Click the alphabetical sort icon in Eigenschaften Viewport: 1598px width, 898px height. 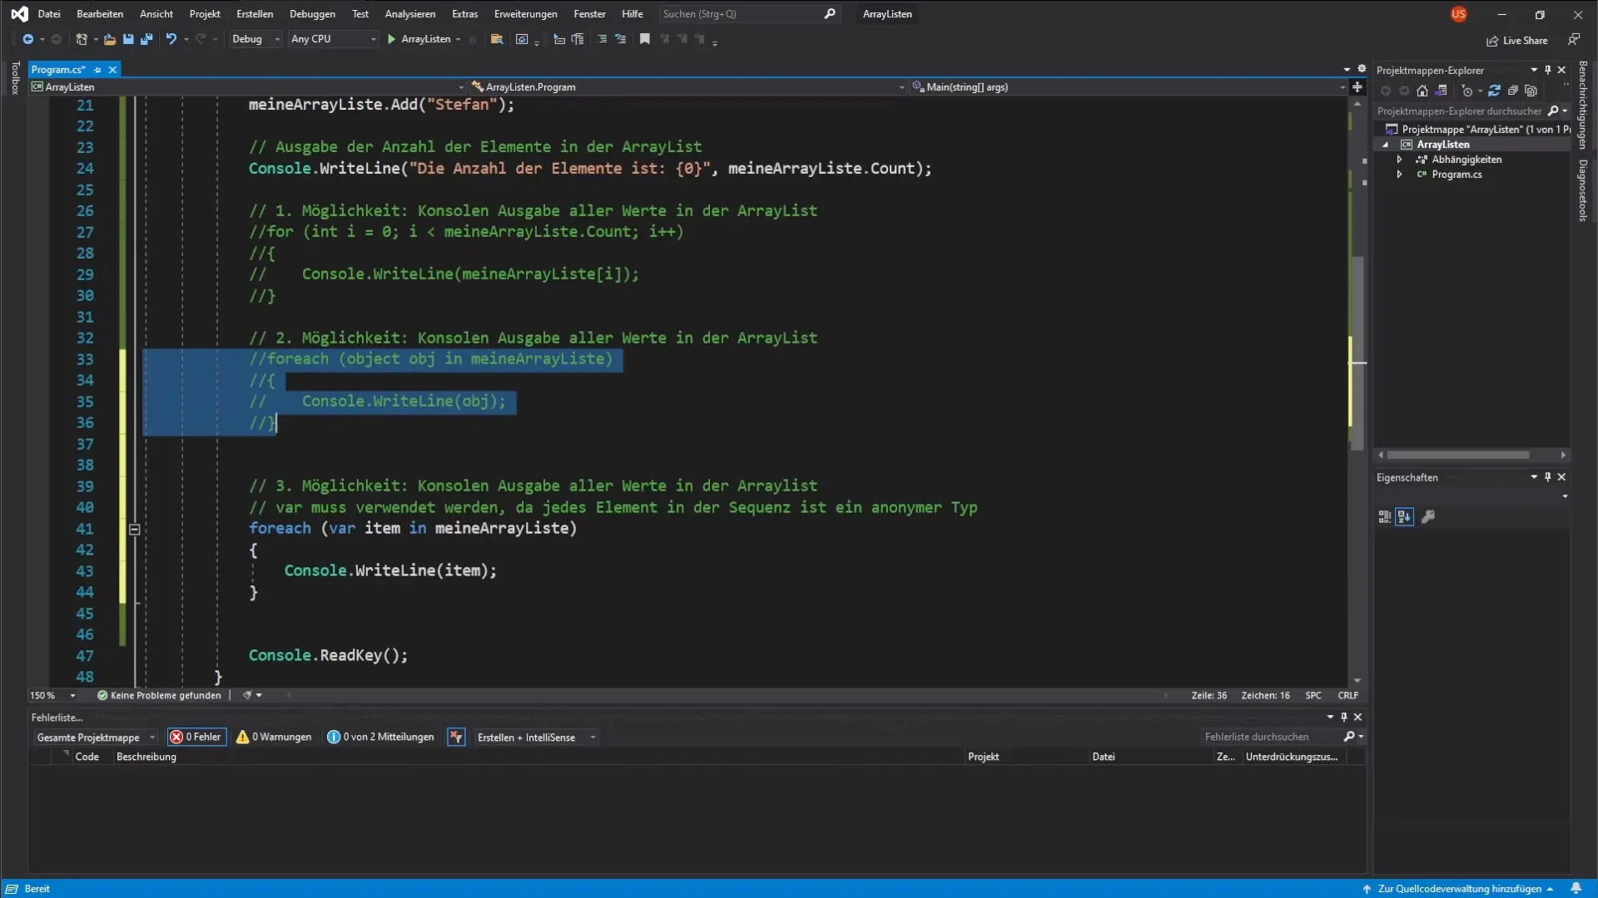[1405, 516]
